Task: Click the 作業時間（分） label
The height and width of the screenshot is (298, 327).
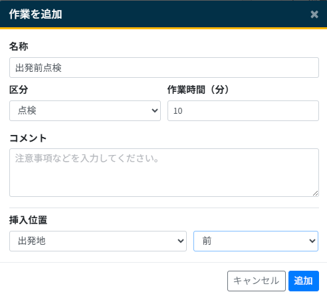Action: point(198,90)
